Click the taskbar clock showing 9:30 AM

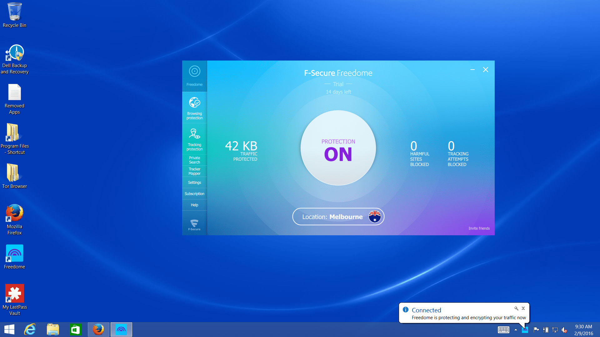coord(583,330)
